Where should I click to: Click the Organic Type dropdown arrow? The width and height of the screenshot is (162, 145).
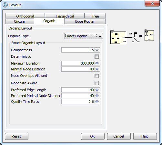click(x=100, y=37)
